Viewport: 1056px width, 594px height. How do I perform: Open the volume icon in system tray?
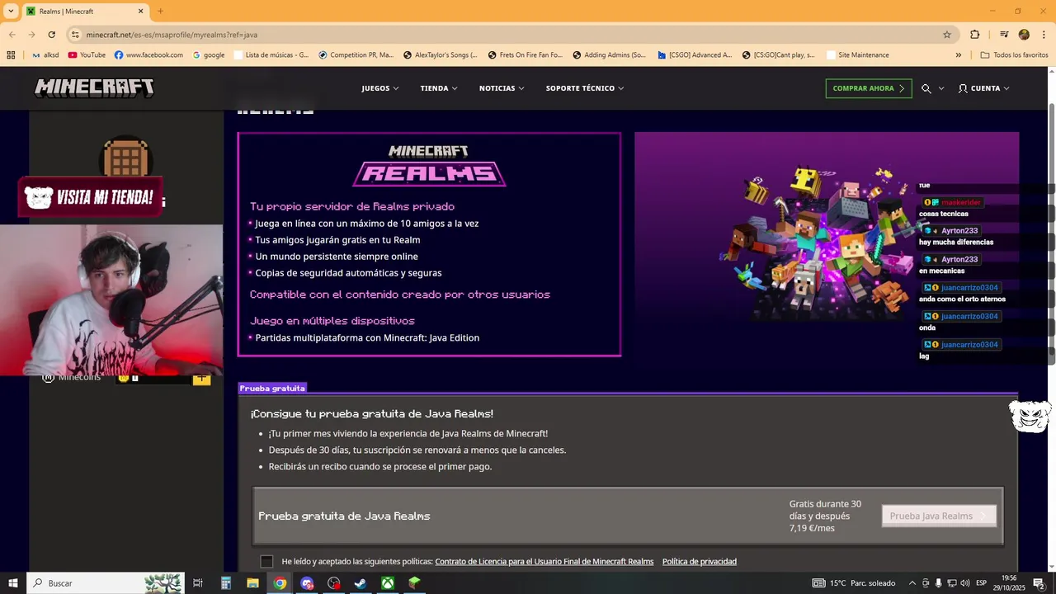pyautogui.click(x=965, y=583)
